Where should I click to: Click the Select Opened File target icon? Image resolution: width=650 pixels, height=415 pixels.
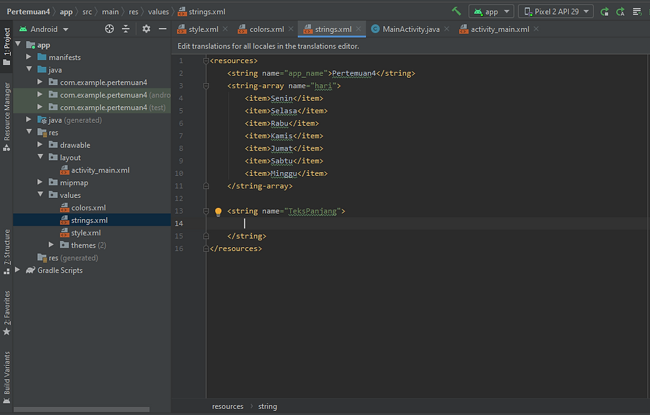point(109,29)
